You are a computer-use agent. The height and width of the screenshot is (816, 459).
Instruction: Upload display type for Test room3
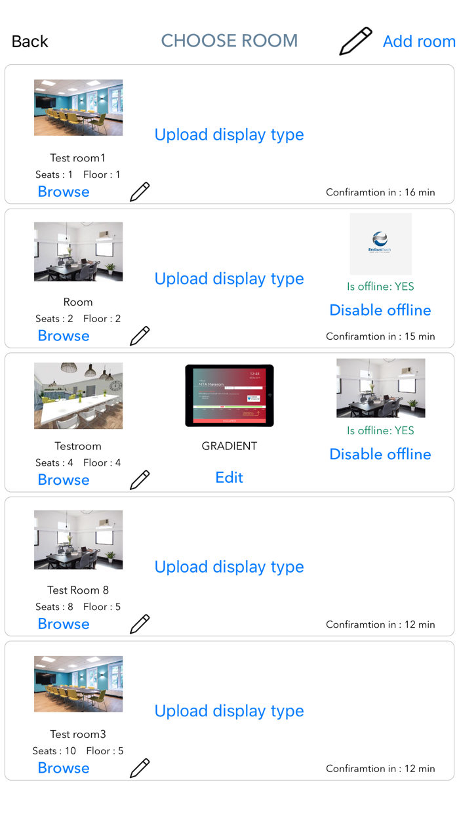229,711
